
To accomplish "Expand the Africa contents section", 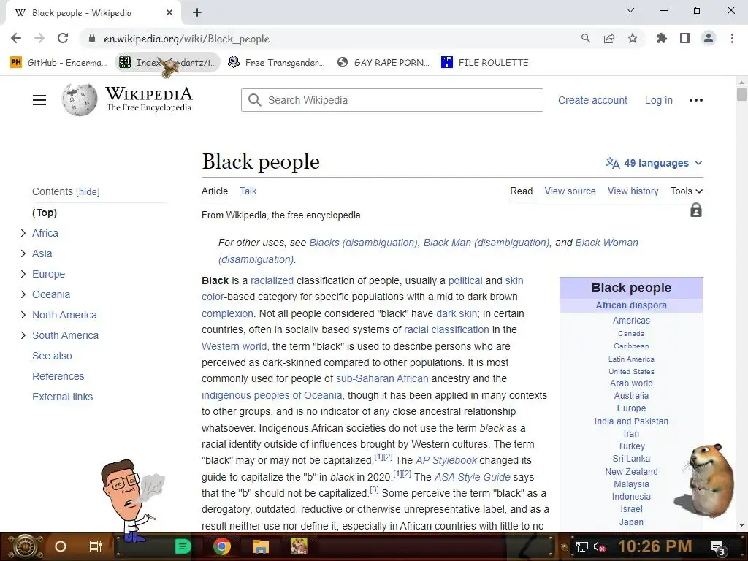I will coord(23,233).
